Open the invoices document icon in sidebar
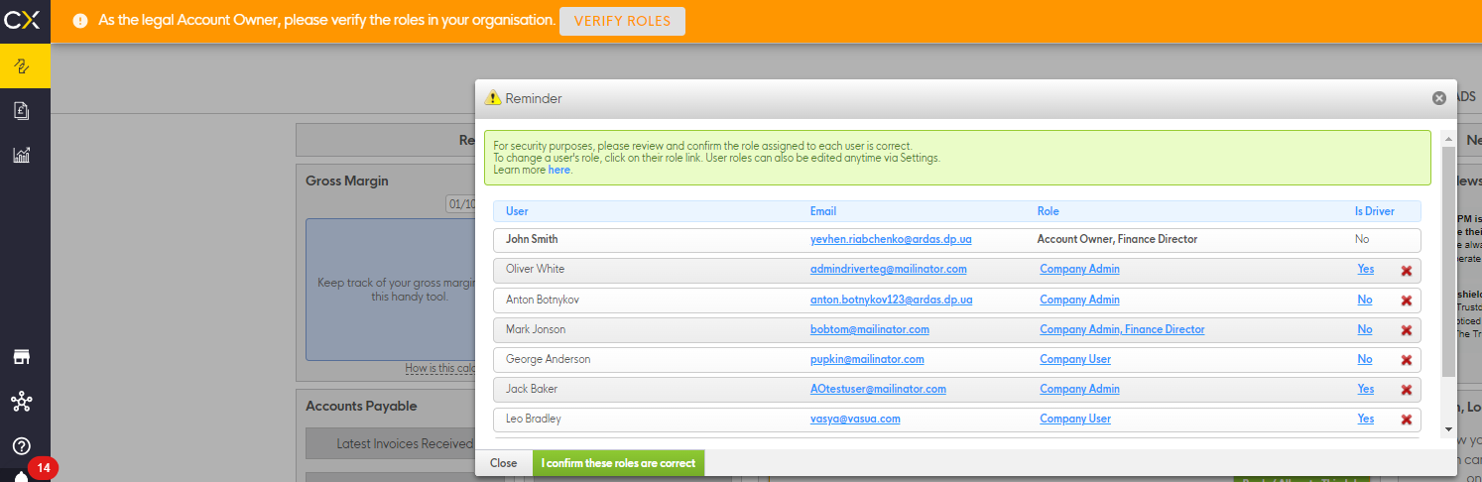The height and width of the screenshot is (482, 1482). 22,110
